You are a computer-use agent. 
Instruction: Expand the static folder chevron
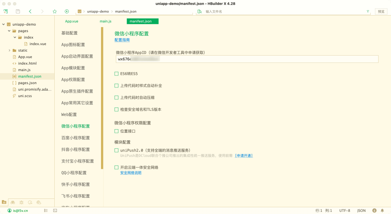[x=9, y=50]
